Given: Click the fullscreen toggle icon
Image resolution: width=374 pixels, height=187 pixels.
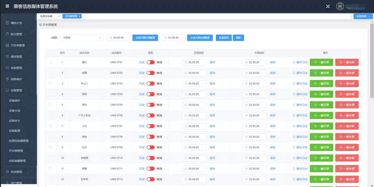Looking at the screenshot, I should tap(328, 6).
